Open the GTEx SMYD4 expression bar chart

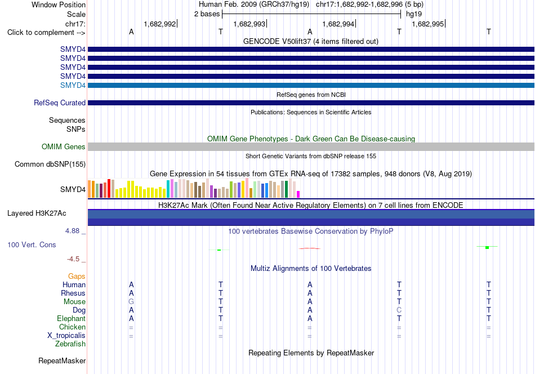pos(194,188)
